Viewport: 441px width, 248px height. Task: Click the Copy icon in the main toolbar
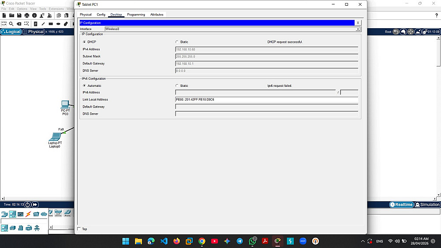tap(59, 15)
